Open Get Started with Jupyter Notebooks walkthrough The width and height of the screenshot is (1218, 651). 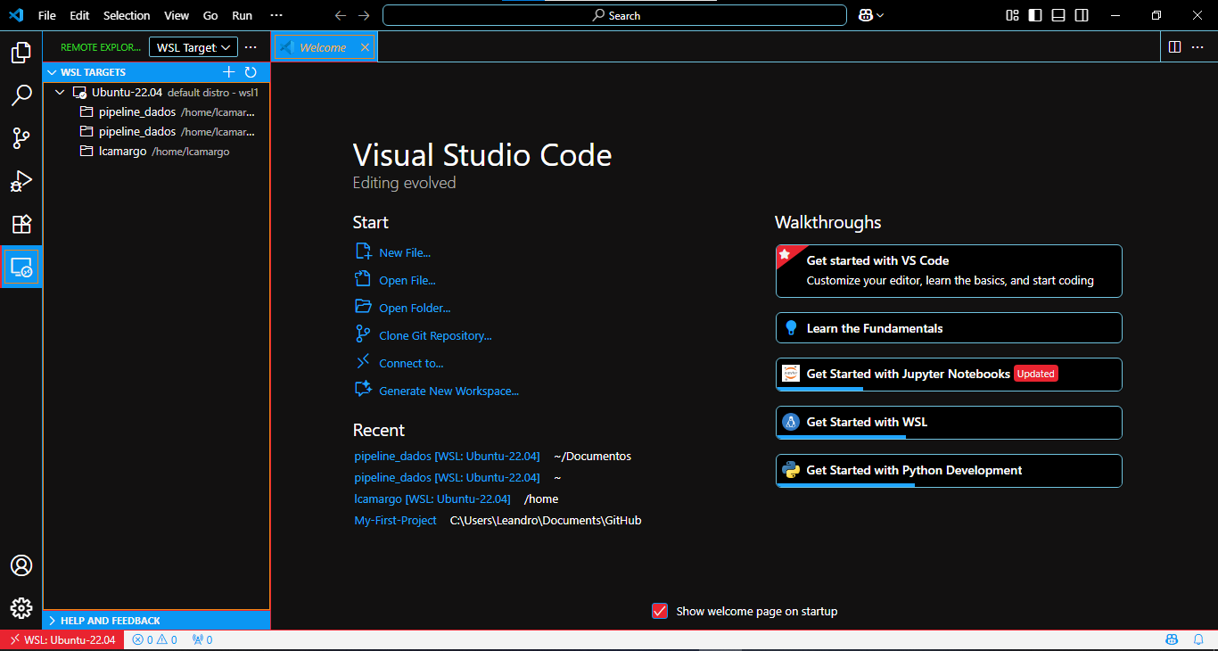pyautogui.click(x=949, y=375)
